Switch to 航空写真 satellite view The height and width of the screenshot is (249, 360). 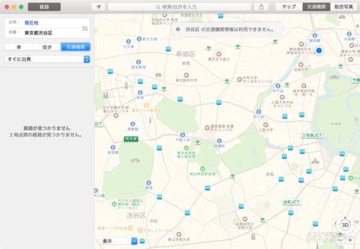344,7
